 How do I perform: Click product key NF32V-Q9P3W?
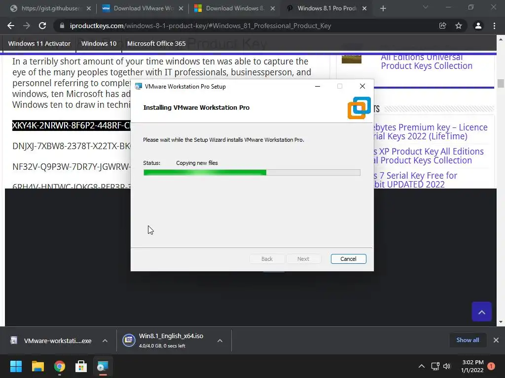click(71, 167)
